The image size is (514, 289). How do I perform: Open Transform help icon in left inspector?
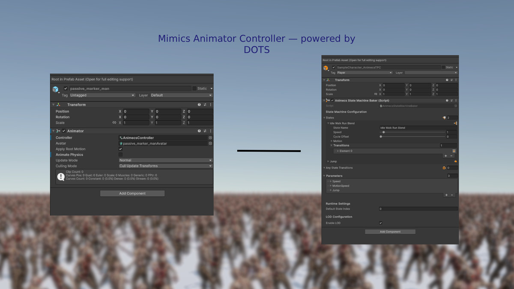199,104
